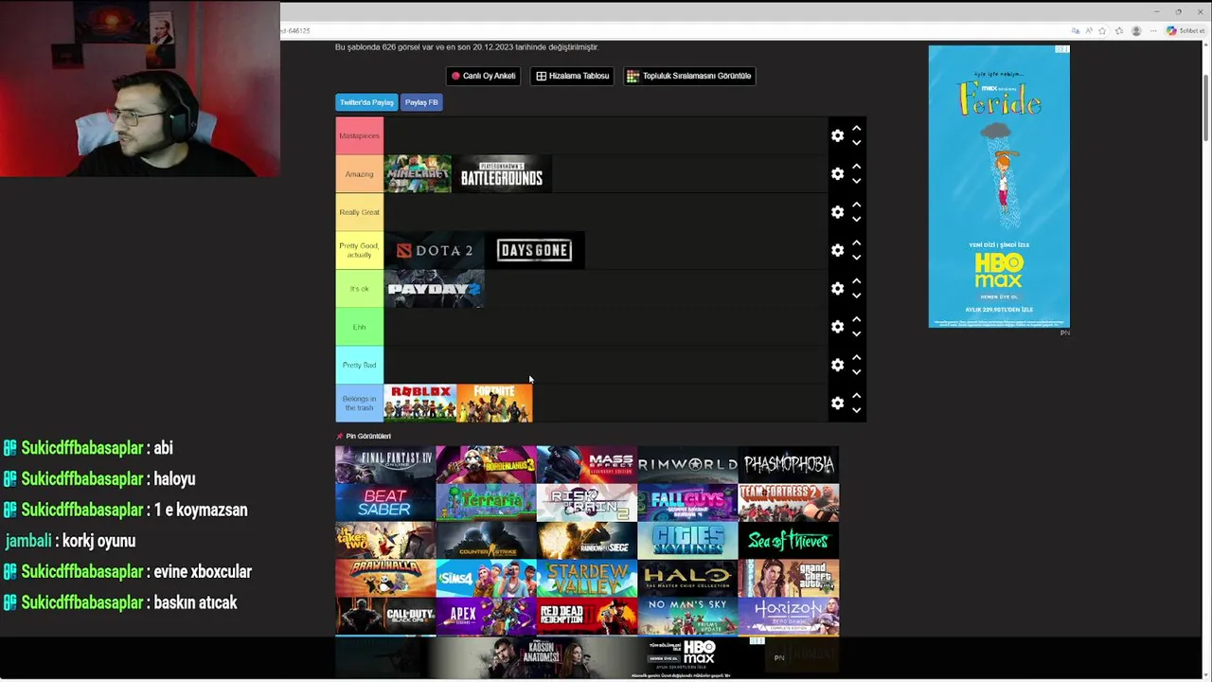1212x682 pixels.
Task: Pick Team Fortress 2 thumbnail
Action: tap(789, 503)
